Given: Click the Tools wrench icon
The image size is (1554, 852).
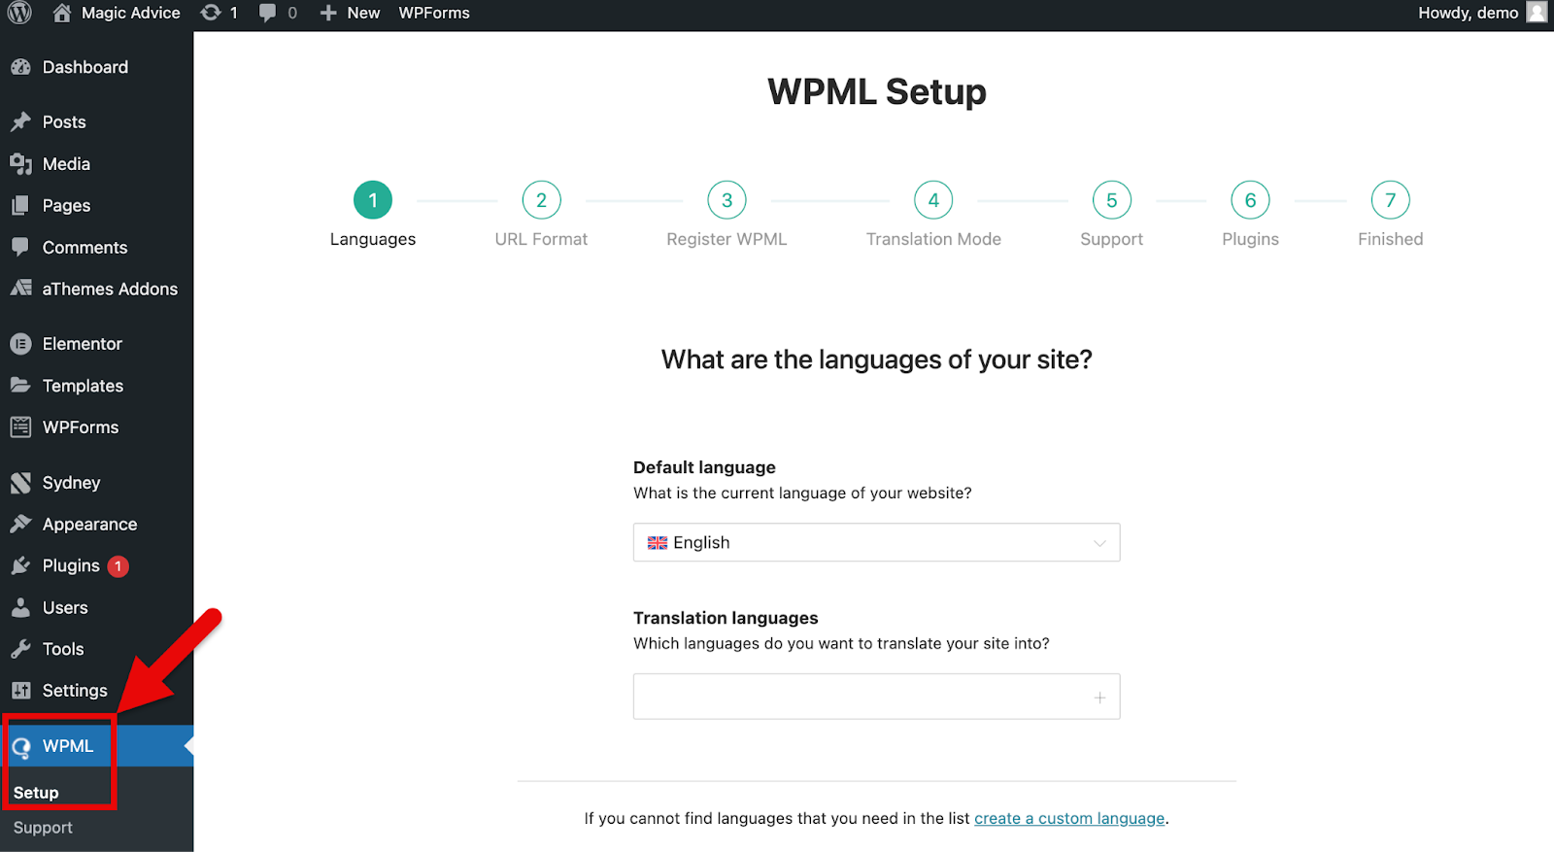Looking at the screenshot, I should click(20, 649).
